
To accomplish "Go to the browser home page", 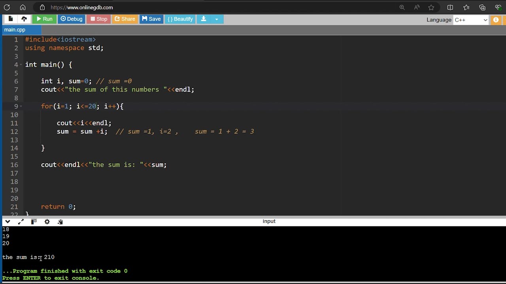I will pos(23,7).
